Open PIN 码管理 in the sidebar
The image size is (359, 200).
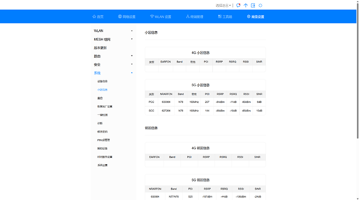pos(104,140)
